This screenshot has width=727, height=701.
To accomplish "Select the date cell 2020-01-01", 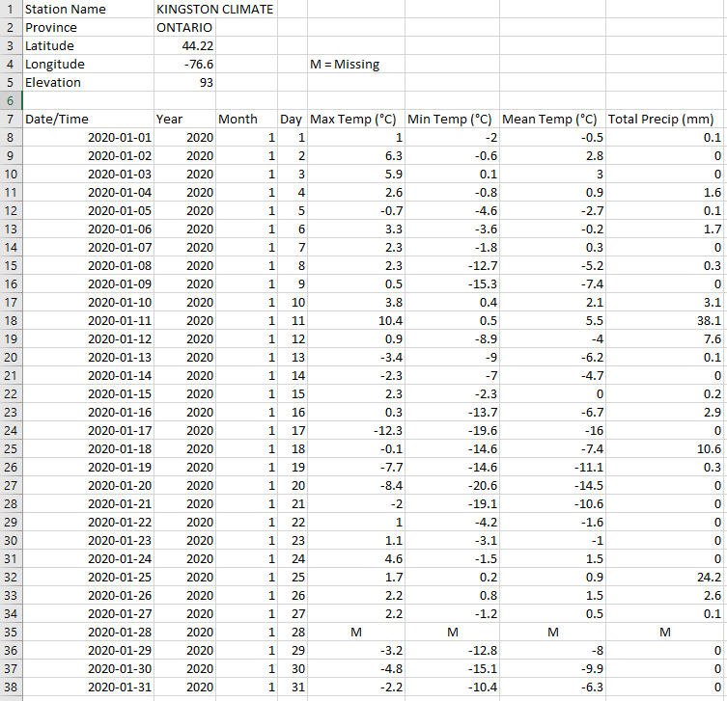I will [88, 138].
